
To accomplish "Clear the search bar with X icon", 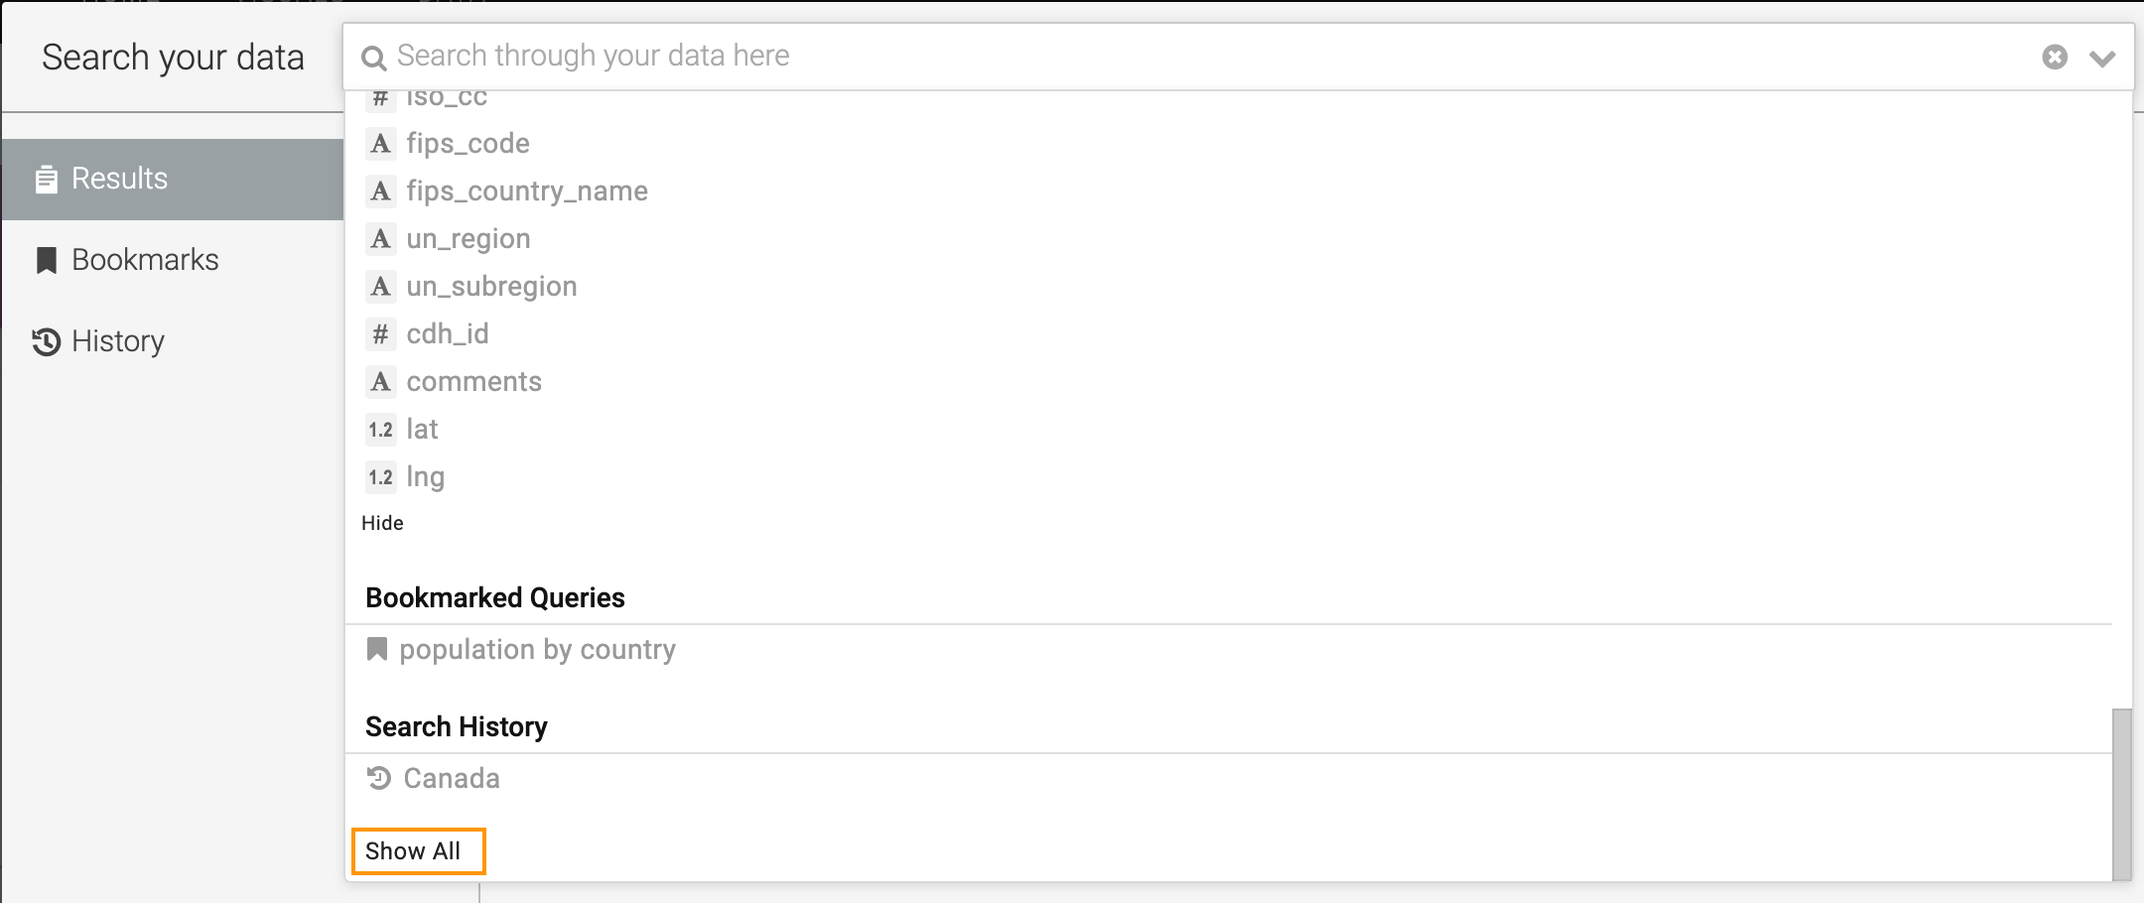I will (2055, 58).
